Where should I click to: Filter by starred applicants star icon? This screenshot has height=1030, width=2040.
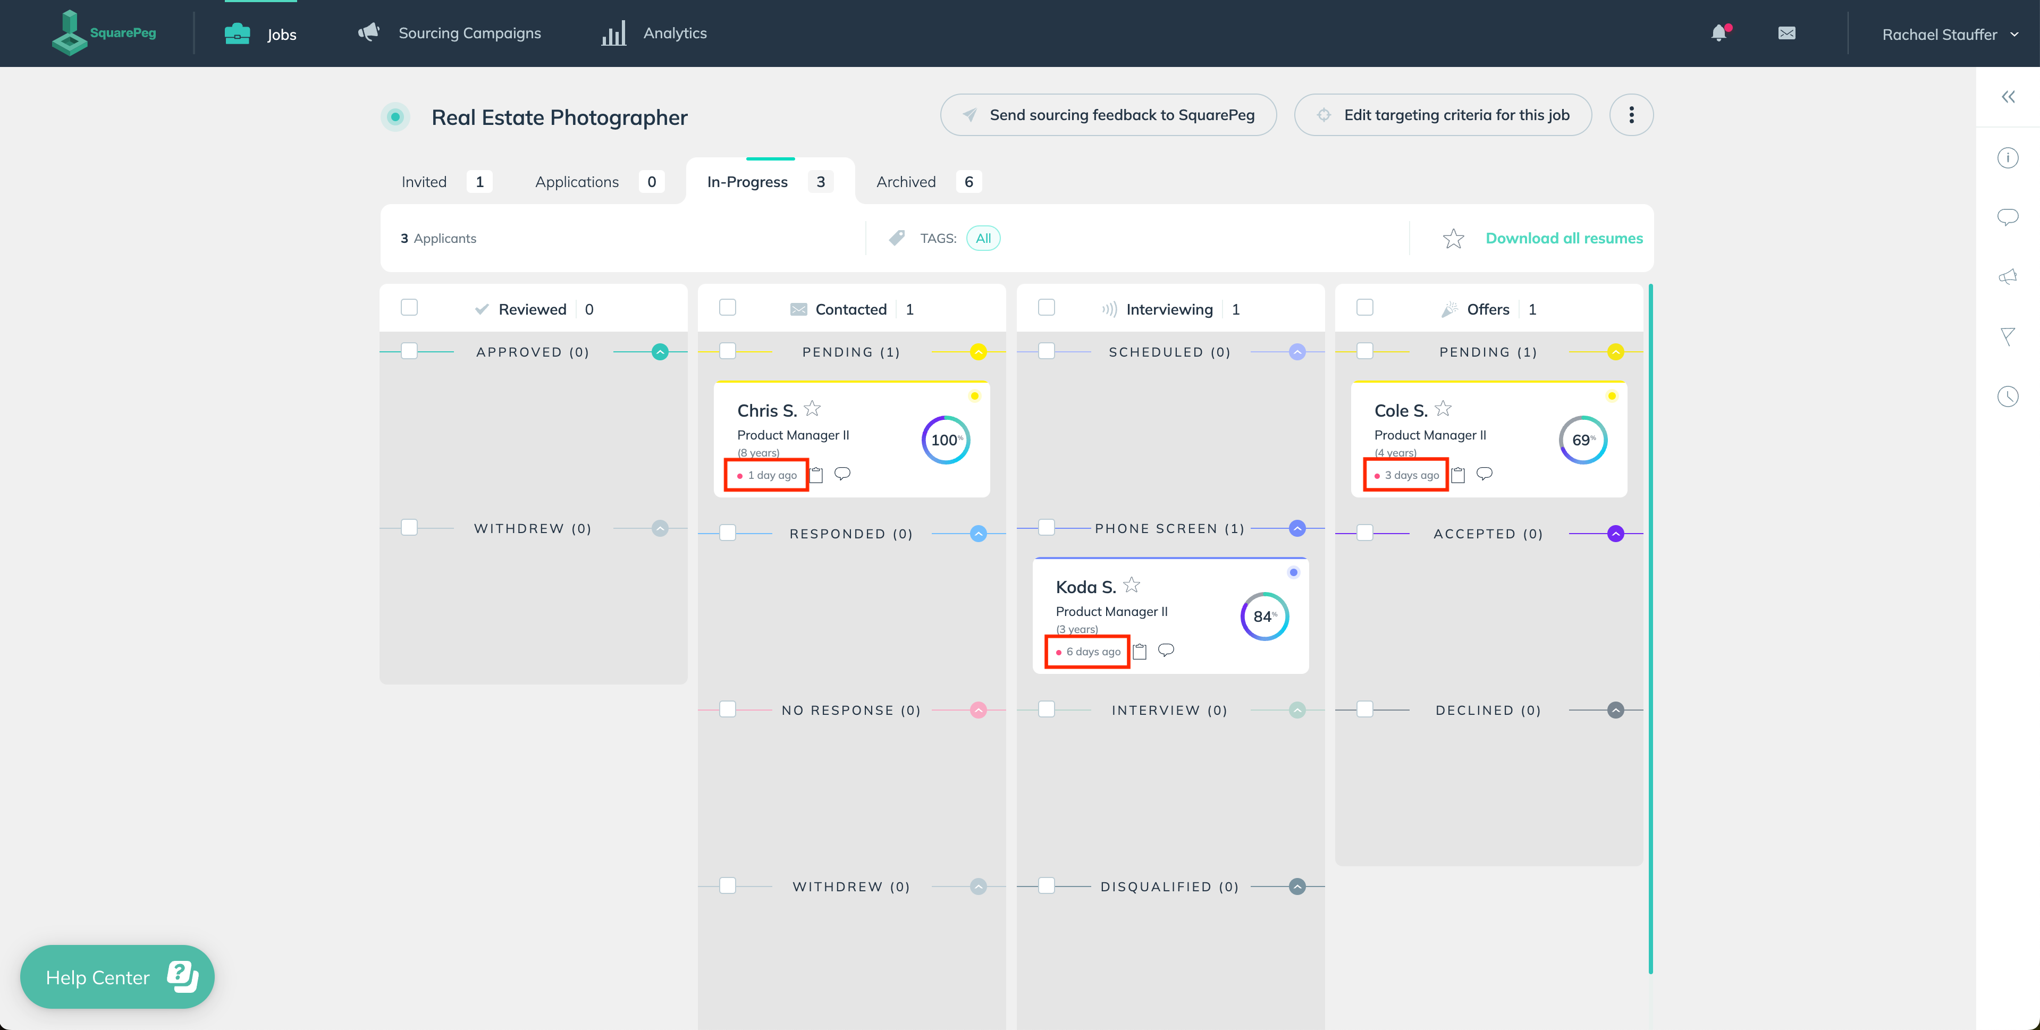tap(1453, 238)
